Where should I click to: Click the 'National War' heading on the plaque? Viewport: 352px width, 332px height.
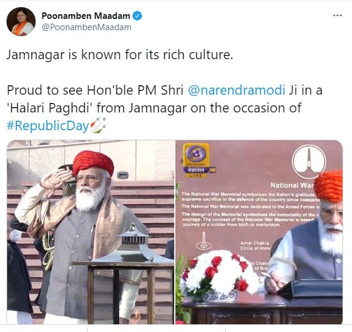pyautogui.click(x=292, y=185)
